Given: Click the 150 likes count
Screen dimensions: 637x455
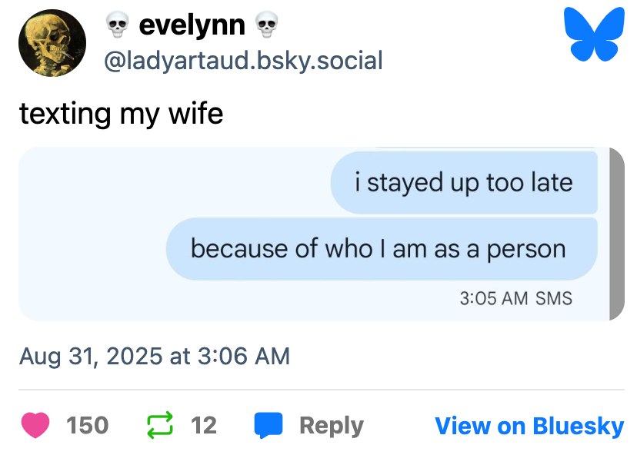Looking at the screenshot, I should 87,425.
